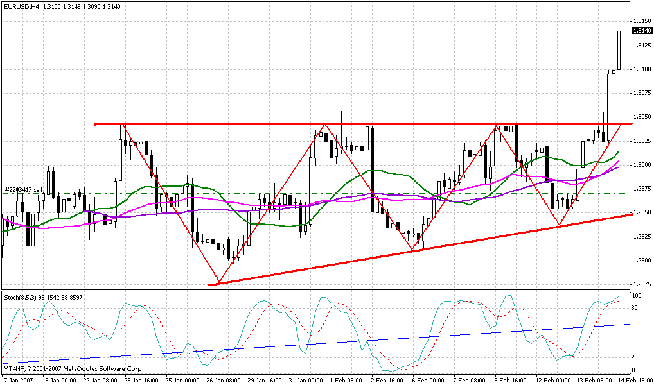Click the 1.3000 price axis label
Viewport: 654px width, 385px height.
pyautogui.click(x=642, y=165)
